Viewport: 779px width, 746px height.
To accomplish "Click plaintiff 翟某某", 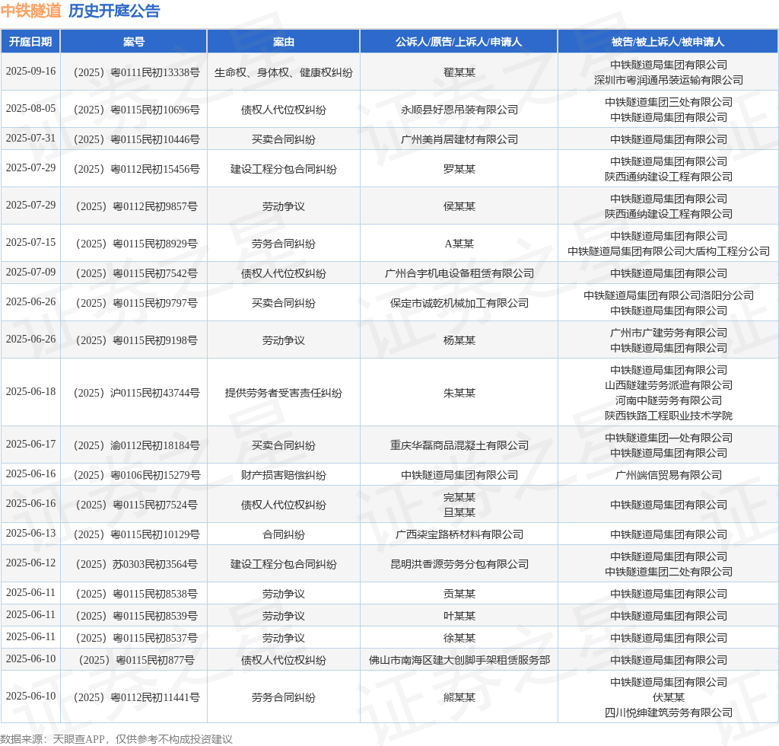I will click(459, 72).
